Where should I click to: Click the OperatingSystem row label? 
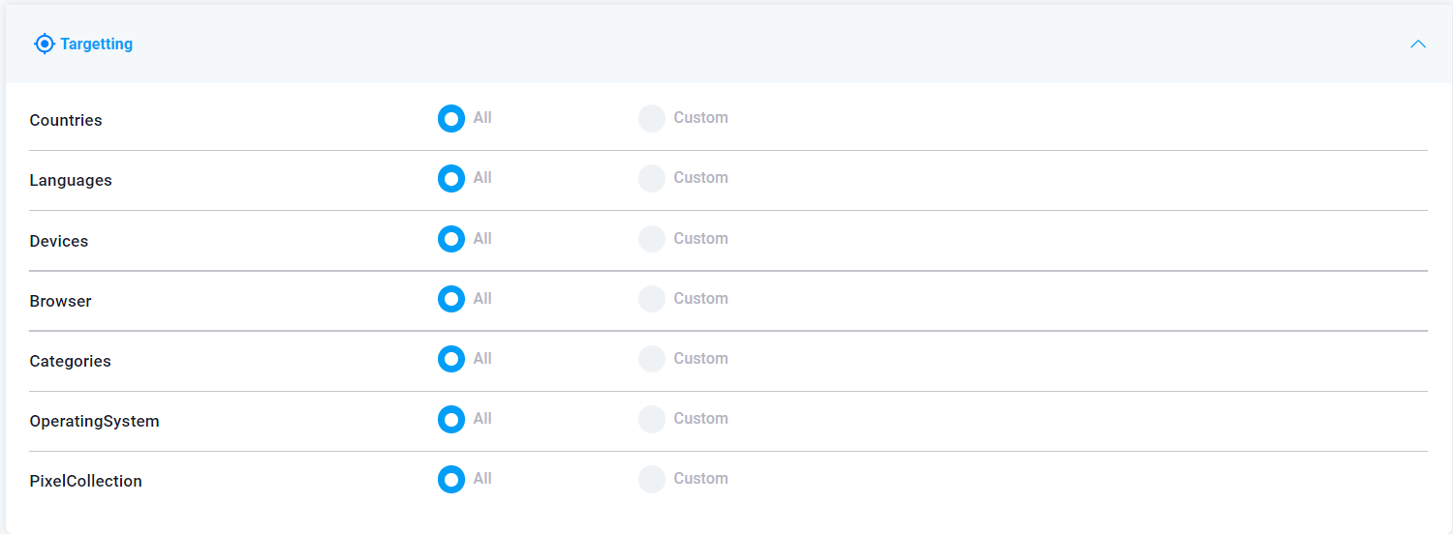click(x=95, y=421)
